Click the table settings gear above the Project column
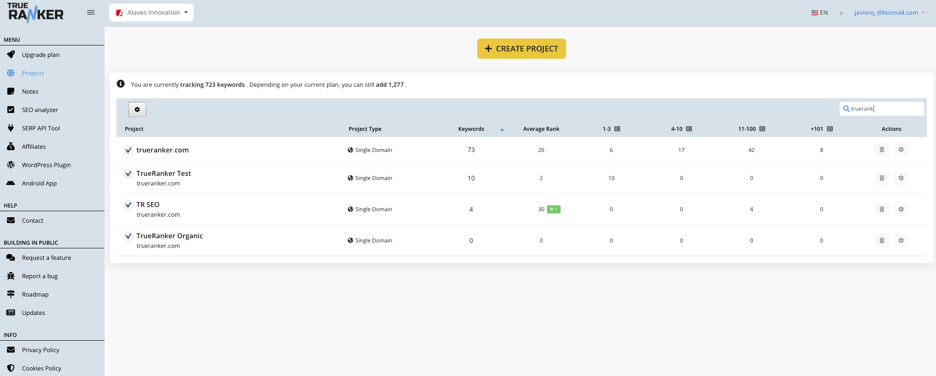The image size is (936, 376). coord(137,110)
